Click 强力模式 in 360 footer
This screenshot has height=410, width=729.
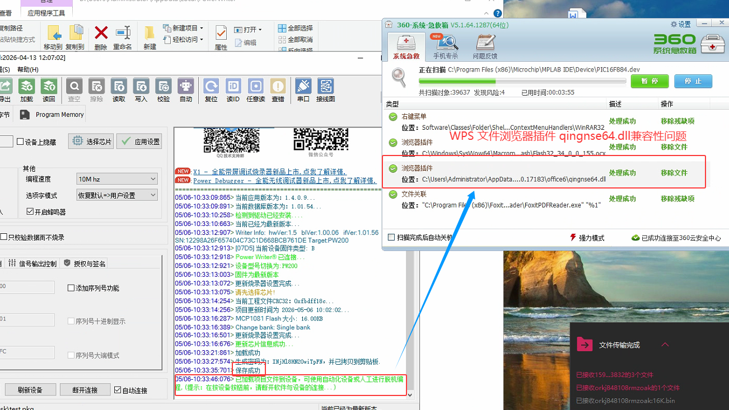pos(587,238)
